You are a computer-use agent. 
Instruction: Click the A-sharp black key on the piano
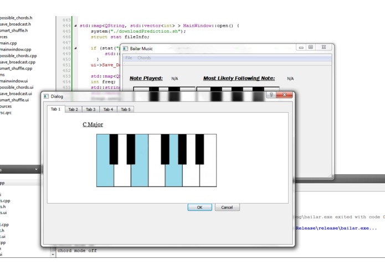point(199,149)
